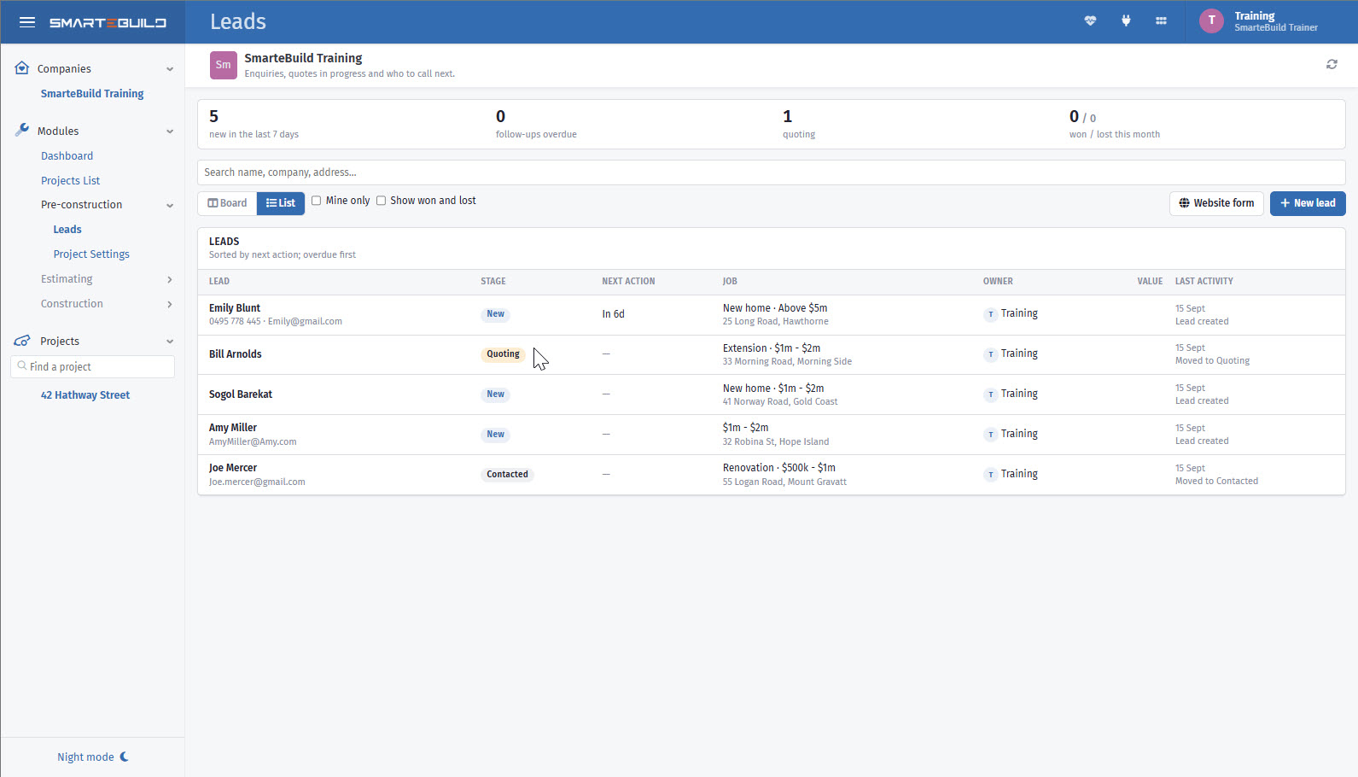Click the Training user avatar
1358x777 pixels.
pyautogui.click(x=1211, y=20)
